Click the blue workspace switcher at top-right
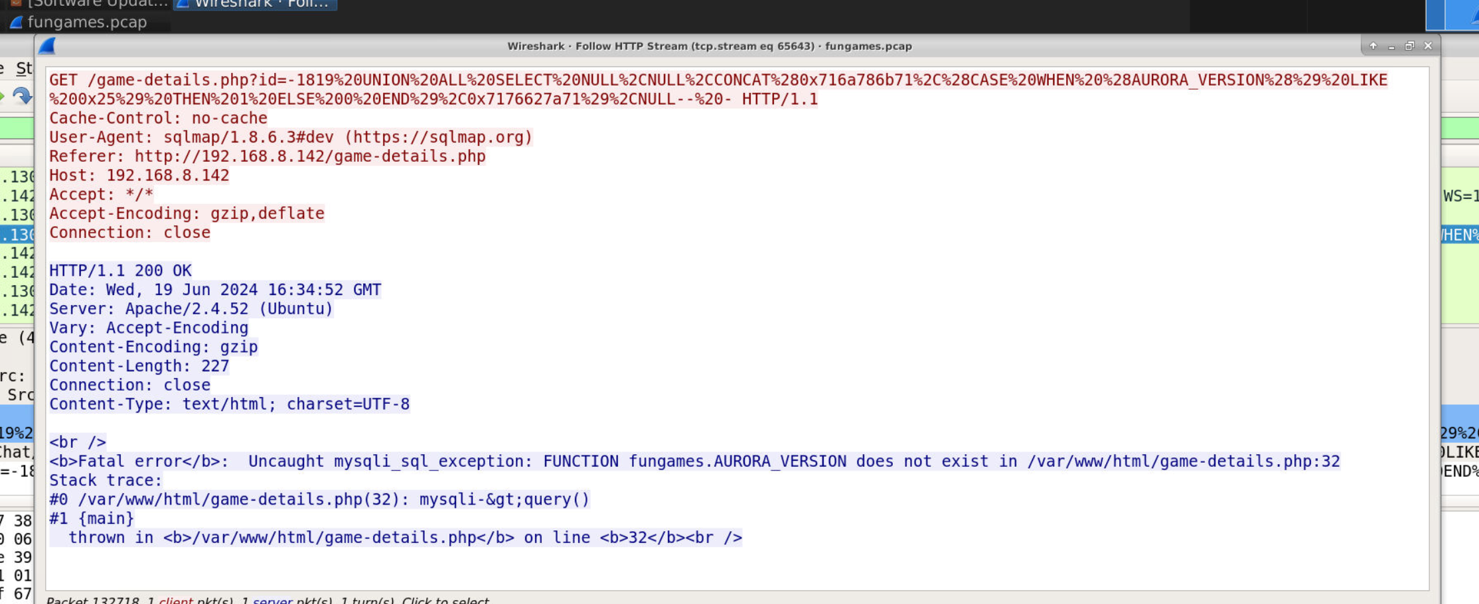Screen dimensions: 1479x604 coord(1452,15)
